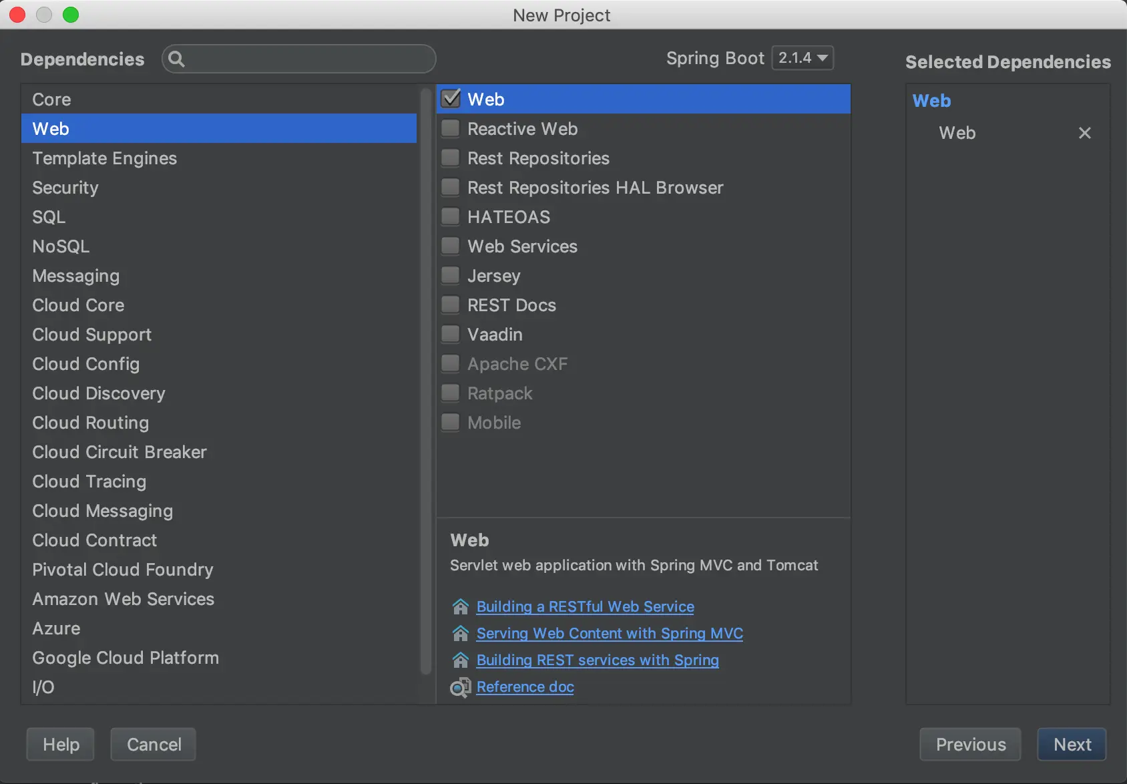1127x784 pixels.
Task: Select the Cloud Support category
Action: [219, 334]
